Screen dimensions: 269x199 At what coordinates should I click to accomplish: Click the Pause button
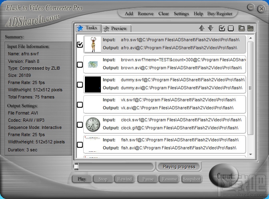point(148,179)
